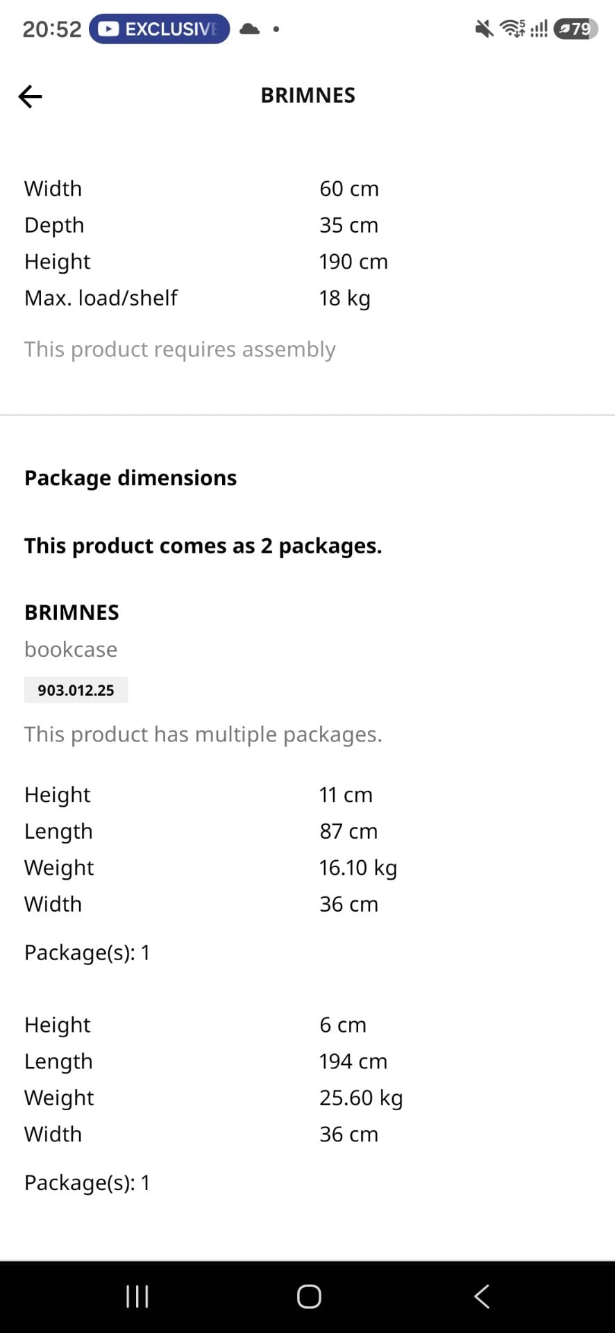The width and height of the screenshot is (615, 1333).
Task: Tap the muted sound status icon
Action: pos(484,29)
